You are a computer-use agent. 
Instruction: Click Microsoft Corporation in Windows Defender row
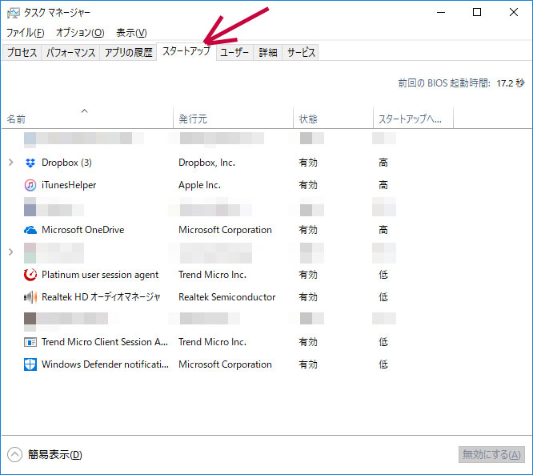(225, 364)
